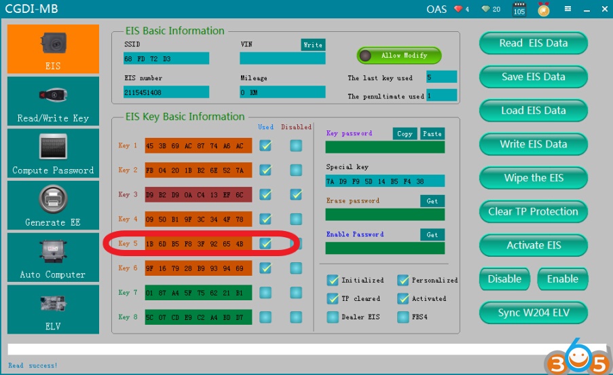The image size is (613, 375).
Task: Toggle Key 3 Disabled checkbox
Action: pos(296,194)
